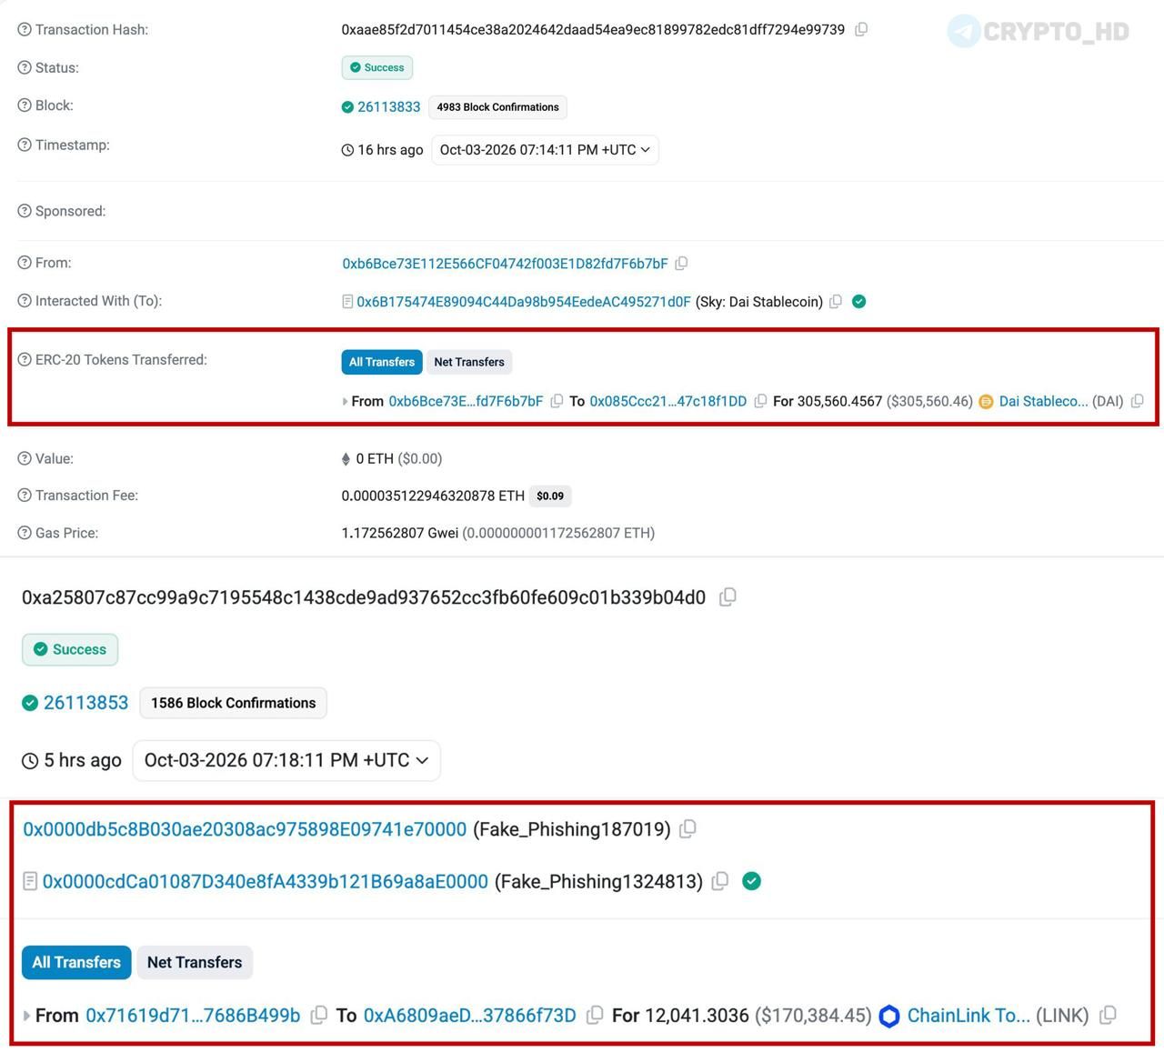
Task: Copy sender address 0xb6Bce73E…fd7F6b7bF in transfers
Action: click(557, 401)
